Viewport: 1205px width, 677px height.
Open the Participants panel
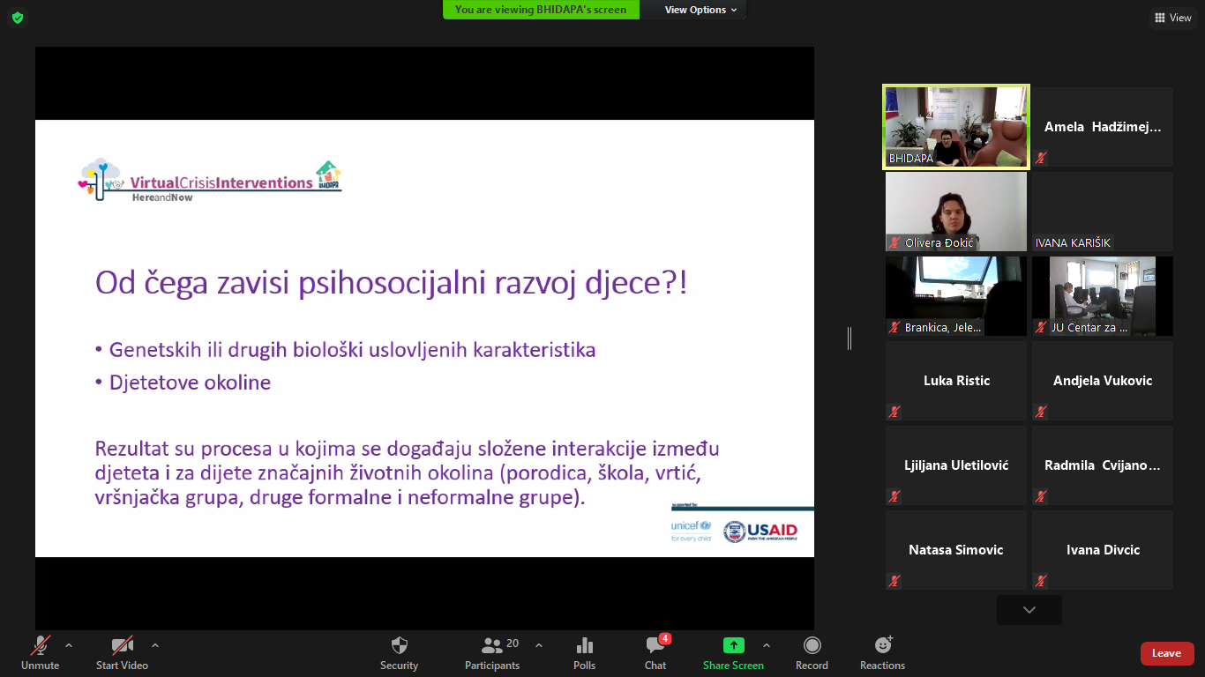[x=492, y=646]
